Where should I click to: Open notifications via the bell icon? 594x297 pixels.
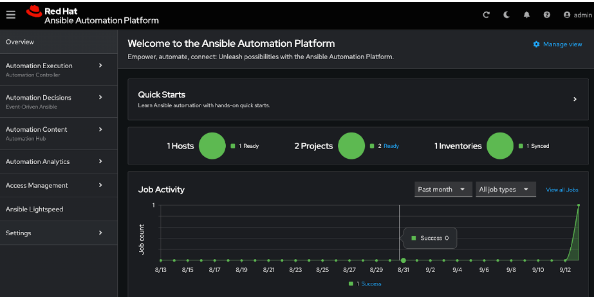(x=526, y=15)
